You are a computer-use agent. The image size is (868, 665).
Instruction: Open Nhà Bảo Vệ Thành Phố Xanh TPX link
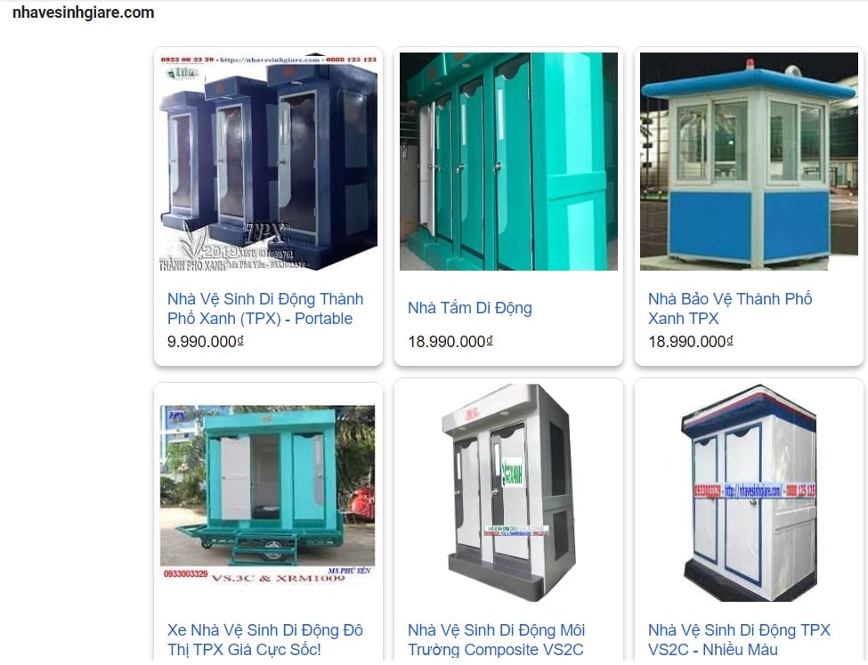coord(730,309)
